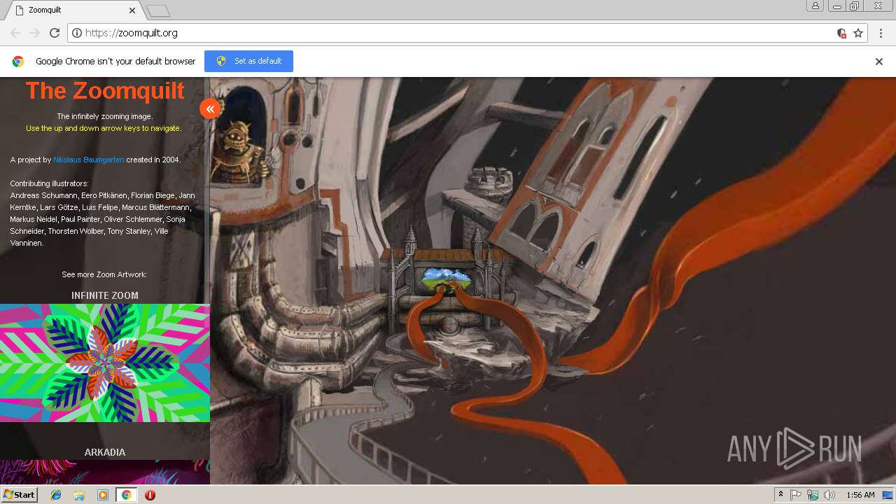Switch to the Chrome taskbar button
Viewport: 896px width, 504px height.
coord(126,495)
